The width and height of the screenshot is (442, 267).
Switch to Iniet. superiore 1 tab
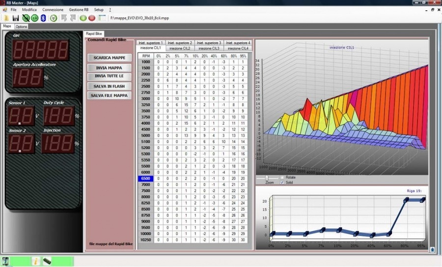(151, 43)
